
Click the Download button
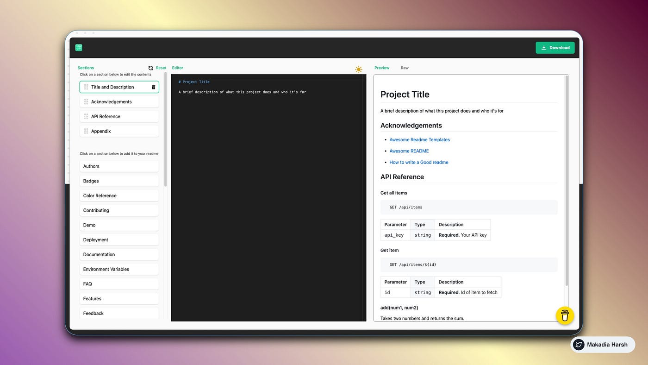(555, 48)
